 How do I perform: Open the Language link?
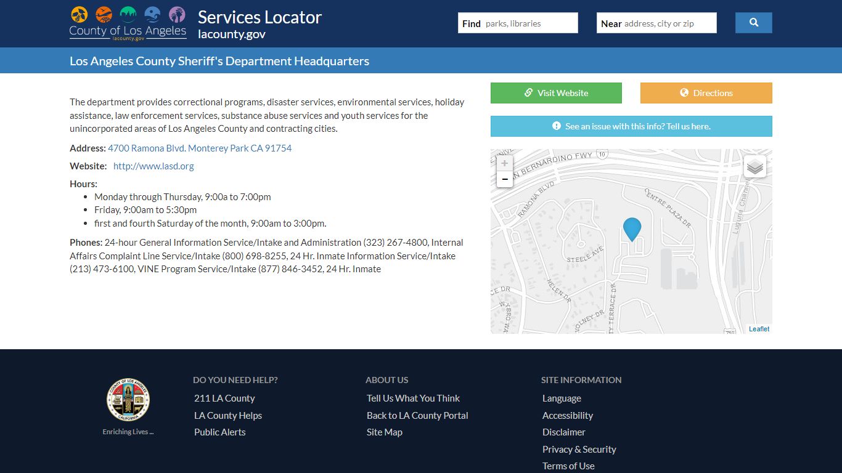pyautogui.click(x=562, y=398)
